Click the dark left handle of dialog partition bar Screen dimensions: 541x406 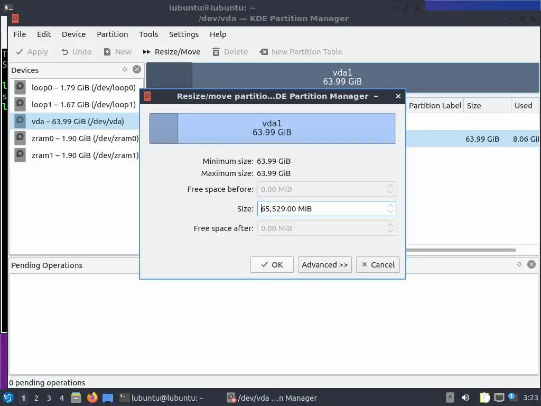[164, 128]
